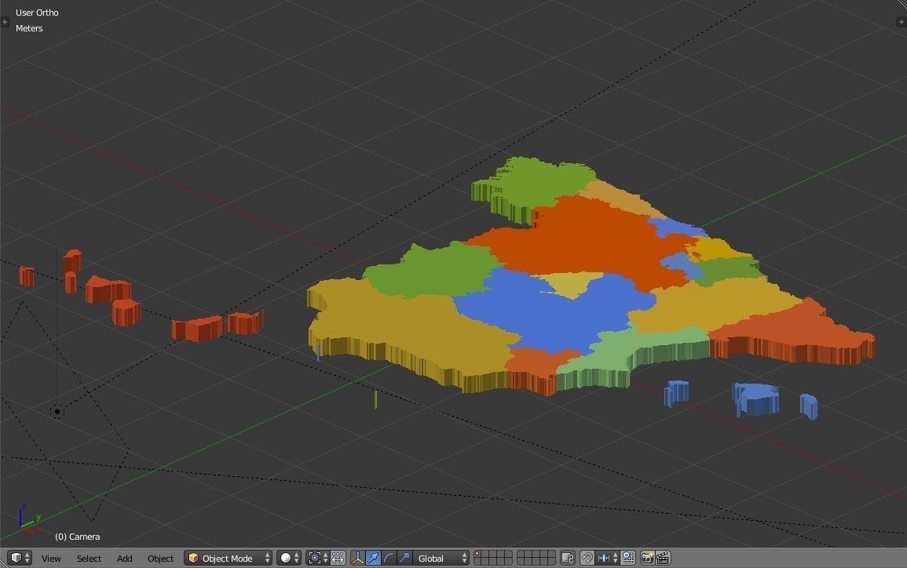
Task: Select the first layer button with dot
Action: pyautogui.click(x=477, y=554)
